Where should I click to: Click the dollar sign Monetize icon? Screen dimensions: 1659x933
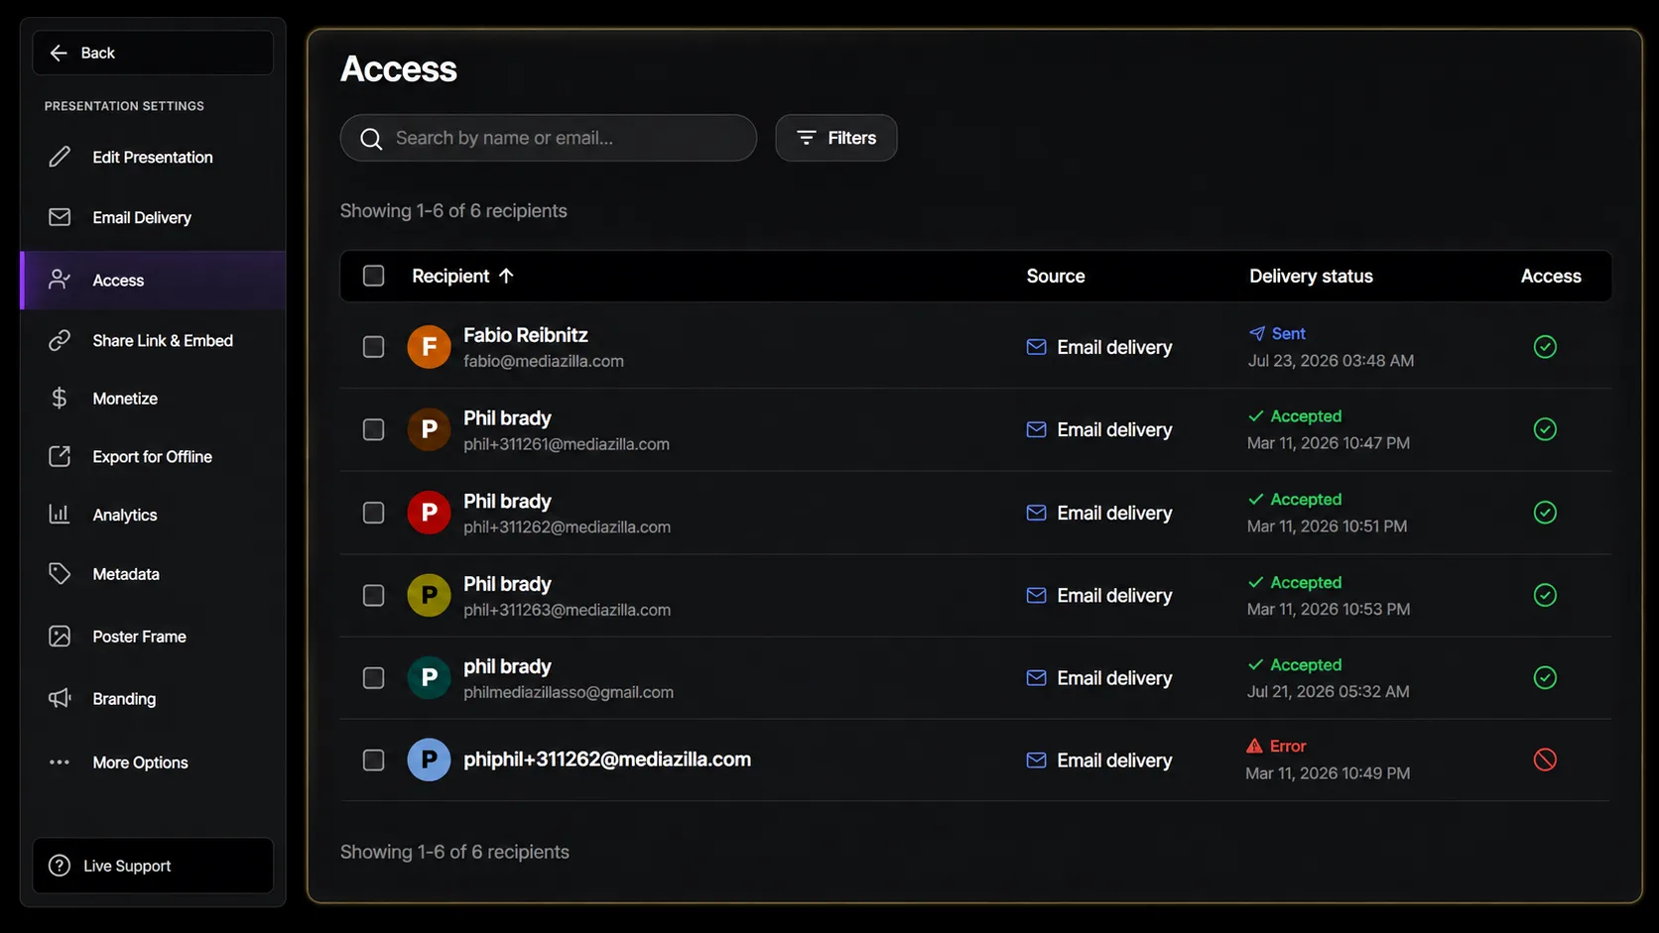60,398
